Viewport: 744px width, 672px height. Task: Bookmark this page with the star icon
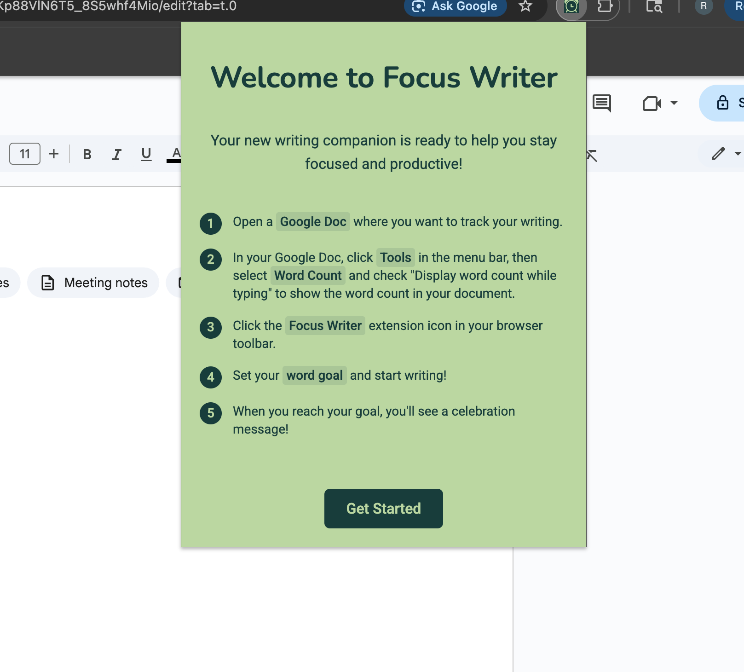(525, 6)
